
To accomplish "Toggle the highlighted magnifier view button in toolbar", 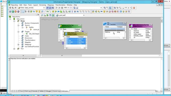I will (110, 8).
